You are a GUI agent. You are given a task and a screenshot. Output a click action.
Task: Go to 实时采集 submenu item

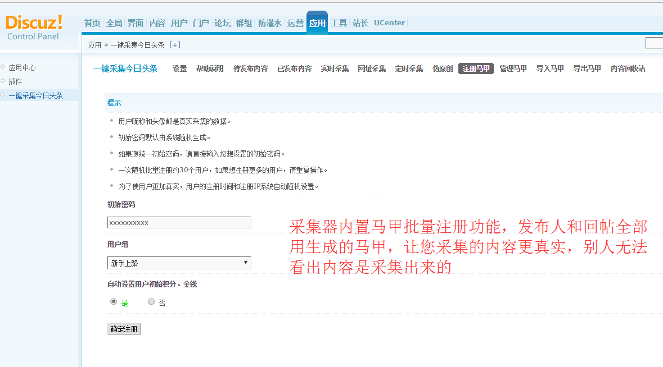tap(335, 68)
